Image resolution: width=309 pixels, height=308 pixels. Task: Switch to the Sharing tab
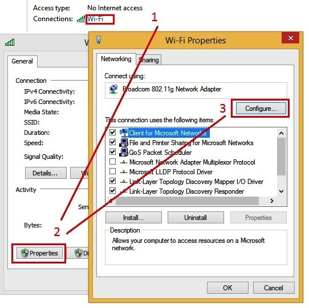point(149,60)
